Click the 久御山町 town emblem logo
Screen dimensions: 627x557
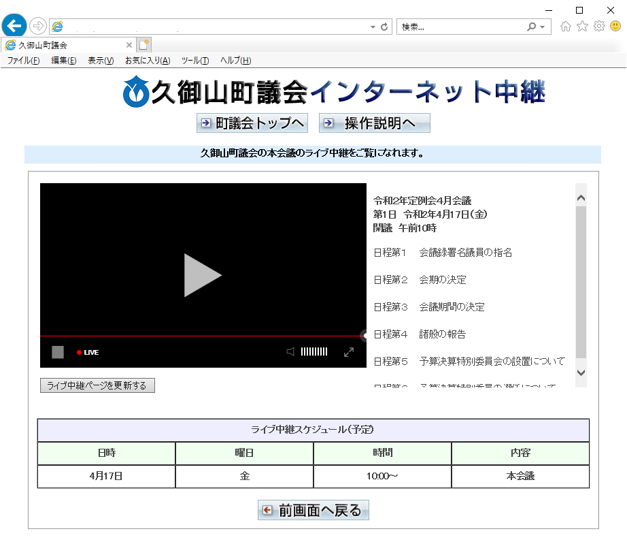[136, 91]
